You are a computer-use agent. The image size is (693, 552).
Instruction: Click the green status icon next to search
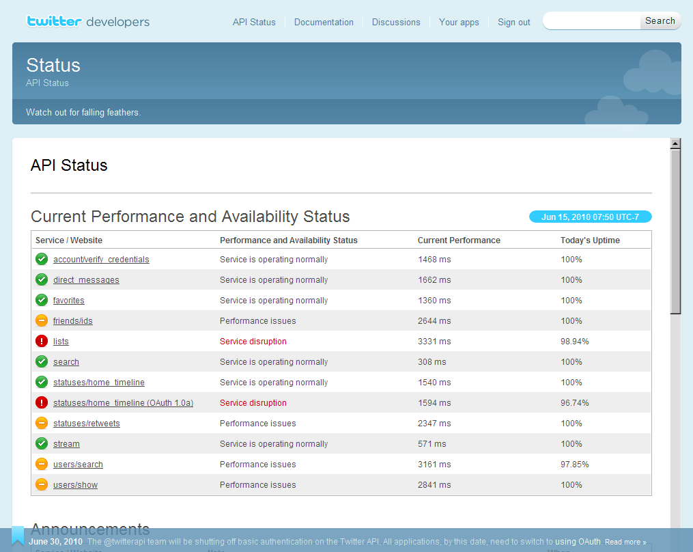click(42, 361)
